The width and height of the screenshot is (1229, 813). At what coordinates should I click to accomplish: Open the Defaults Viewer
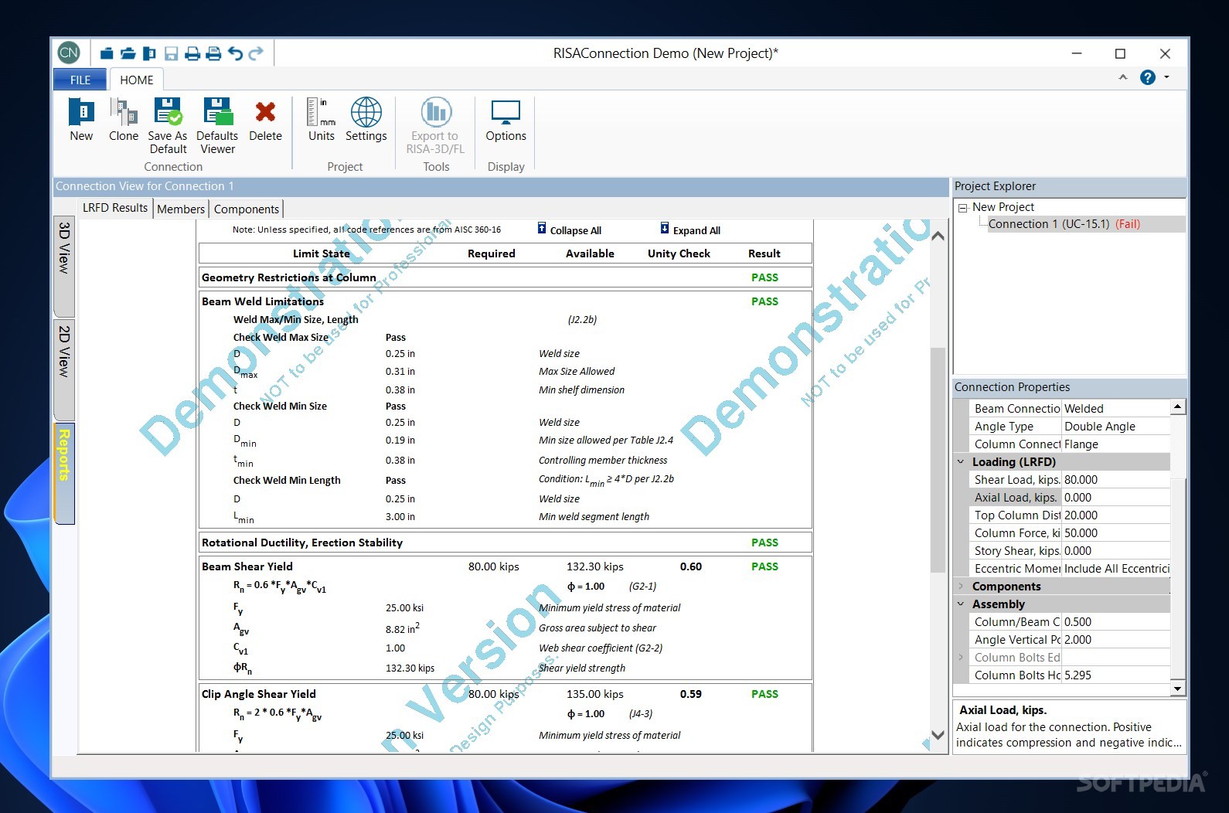tap(217, 126)
